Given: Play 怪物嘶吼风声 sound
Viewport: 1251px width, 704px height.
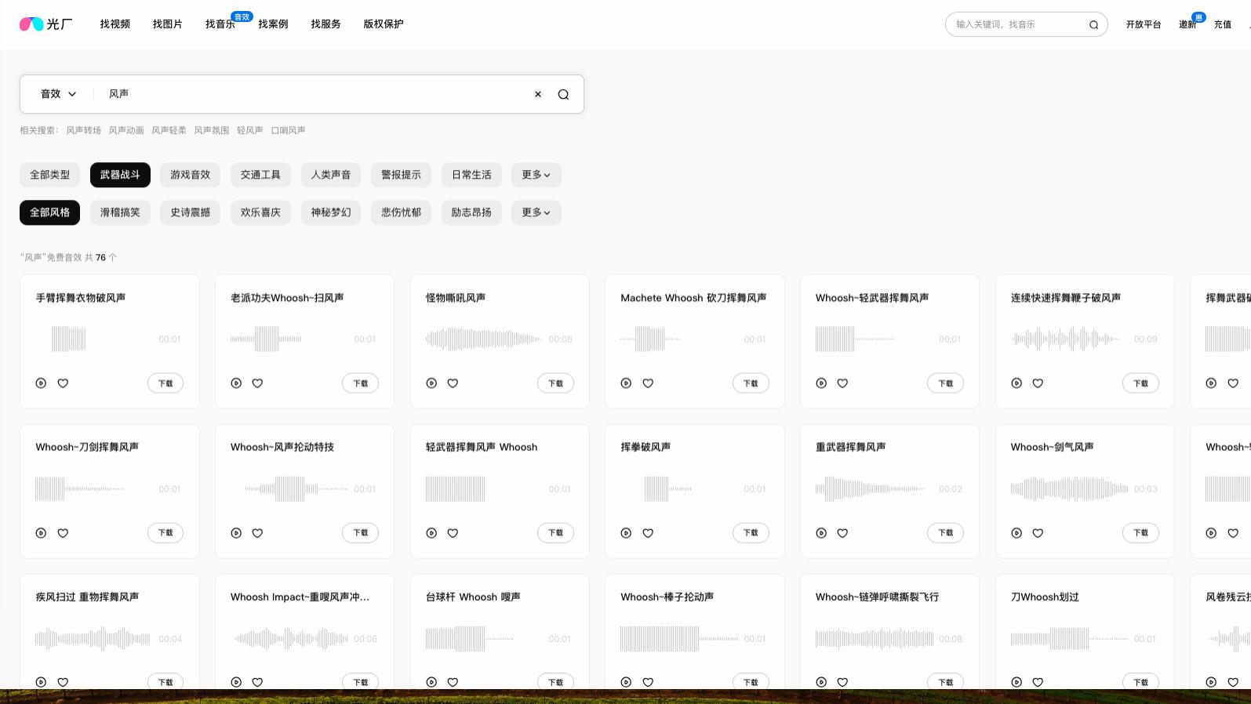Looking at the screenshot, I should 431,383.
